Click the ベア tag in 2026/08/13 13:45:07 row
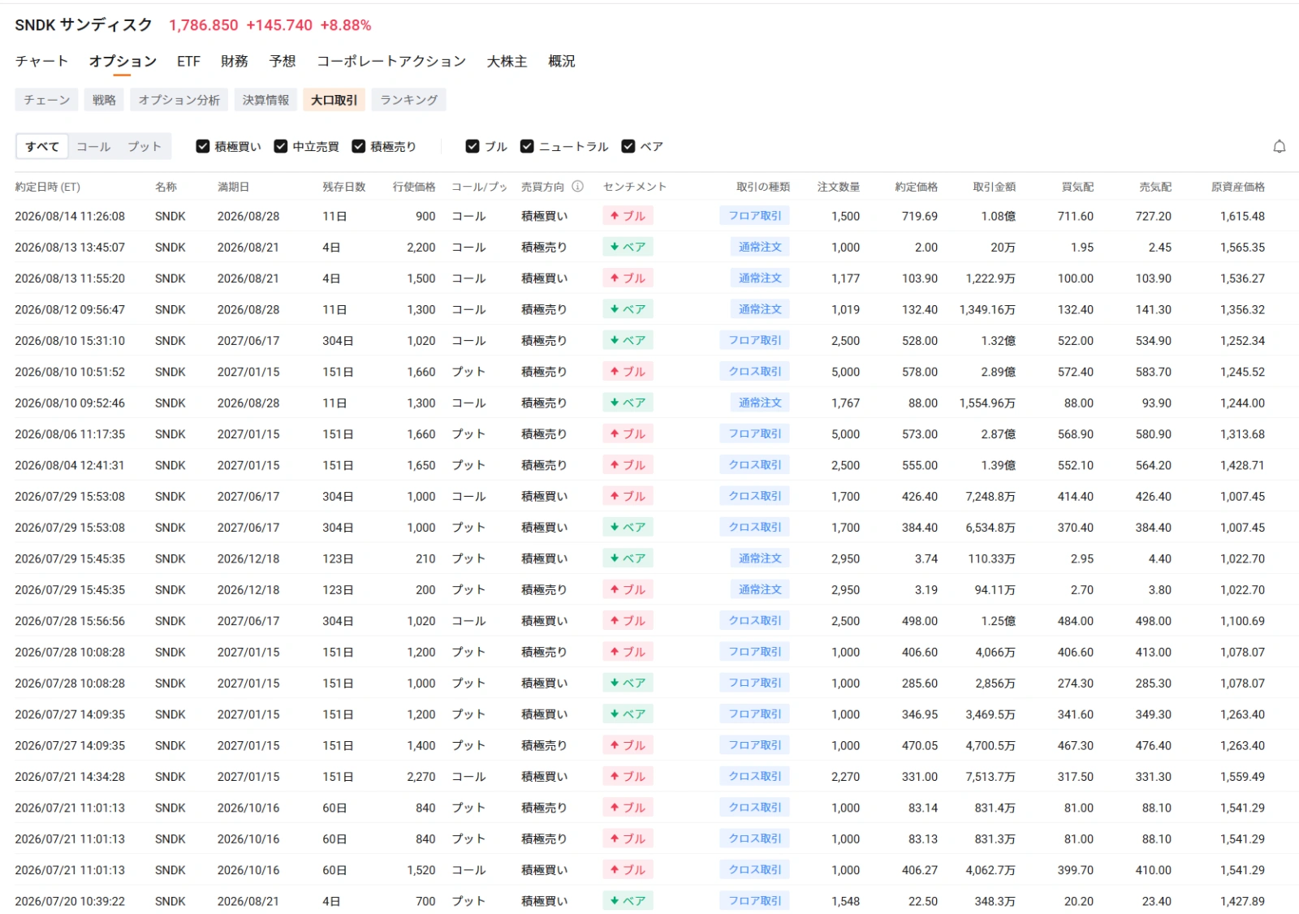Viewport: 1299px width, 914px height. click(x=628, y=247)
